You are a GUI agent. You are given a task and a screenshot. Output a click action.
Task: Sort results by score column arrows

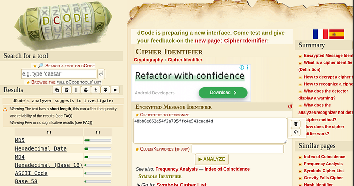pos(98,132)
